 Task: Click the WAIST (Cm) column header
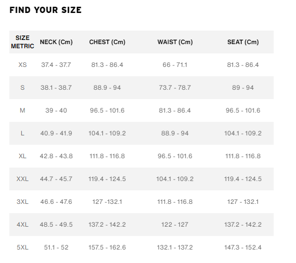[x=175, y=42]
